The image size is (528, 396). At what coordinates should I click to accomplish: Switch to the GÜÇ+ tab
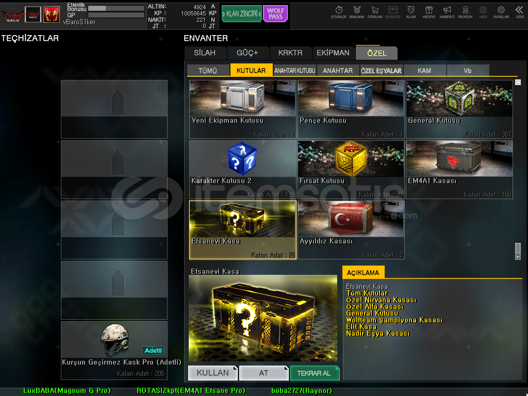[247, 53]
